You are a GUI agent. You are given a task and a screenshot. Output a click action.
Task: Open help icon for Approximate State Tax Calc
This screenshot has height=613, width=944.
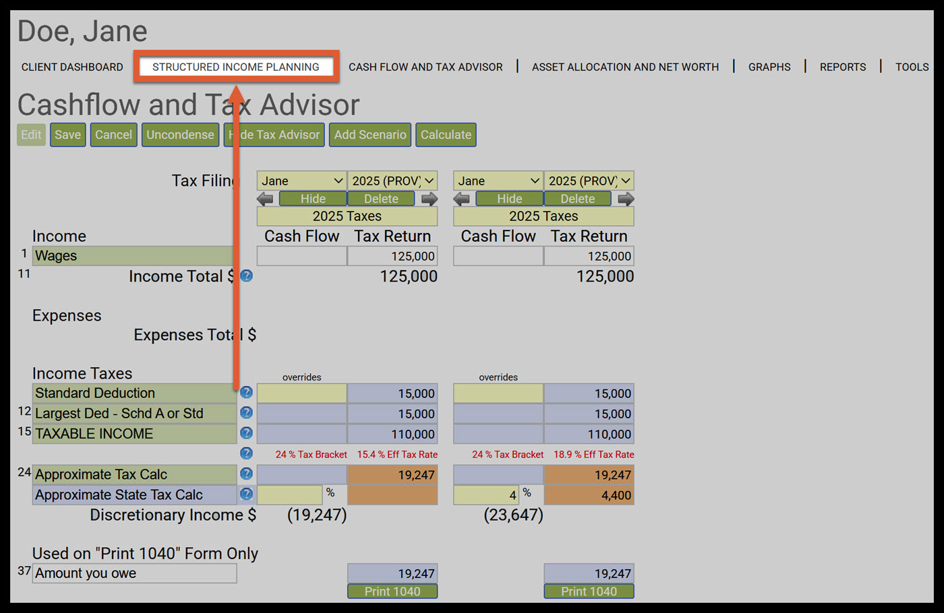click(x=247, y=494)
